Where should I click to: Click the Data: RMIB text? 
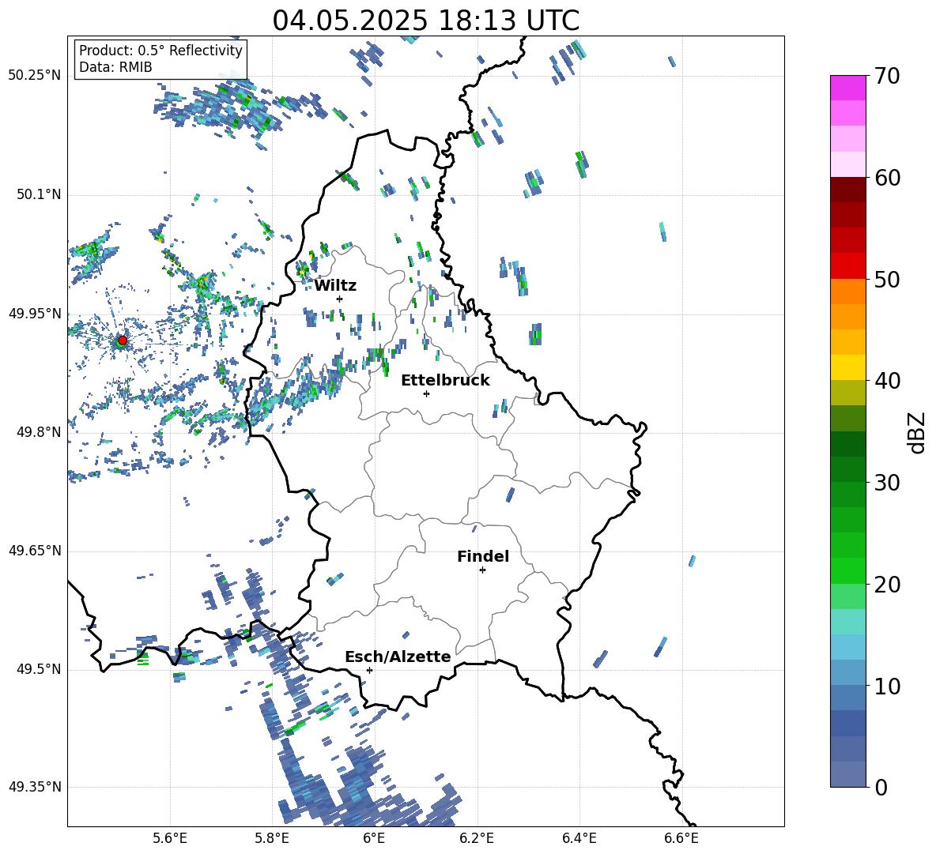115,67
